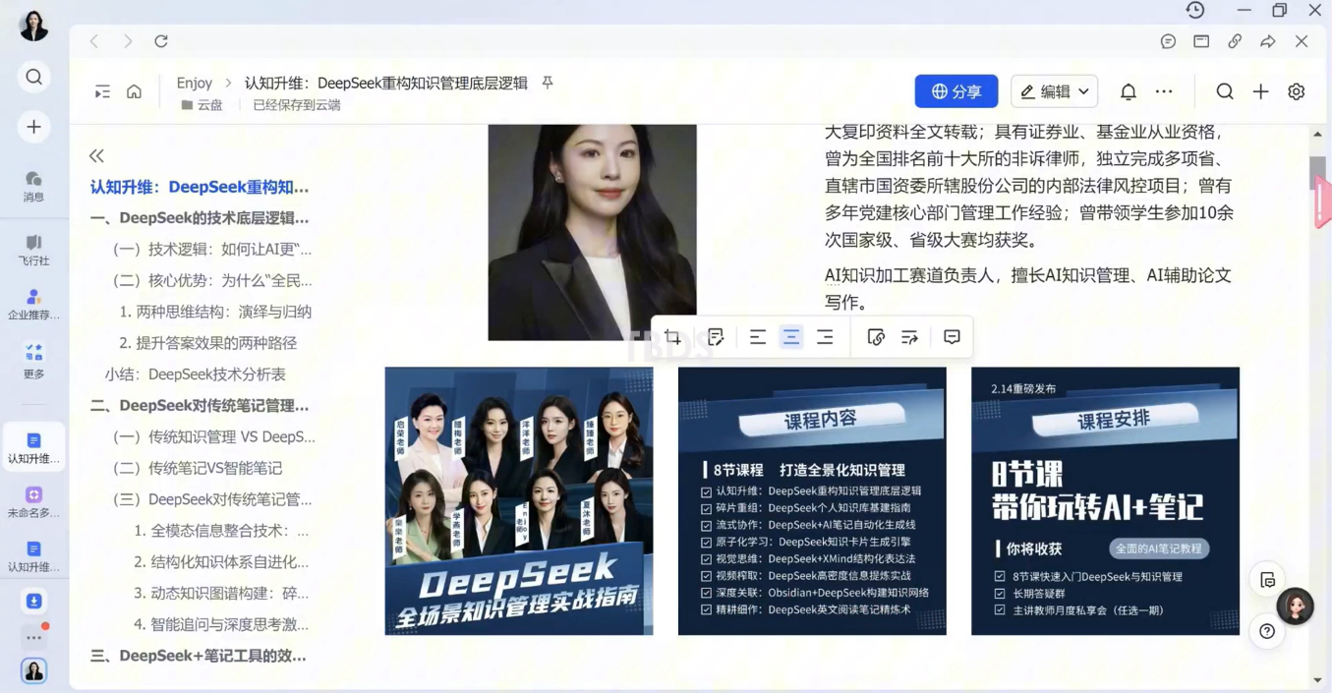
Task: Collapse the outline panel with double chevron
Action: click(96, 155)
